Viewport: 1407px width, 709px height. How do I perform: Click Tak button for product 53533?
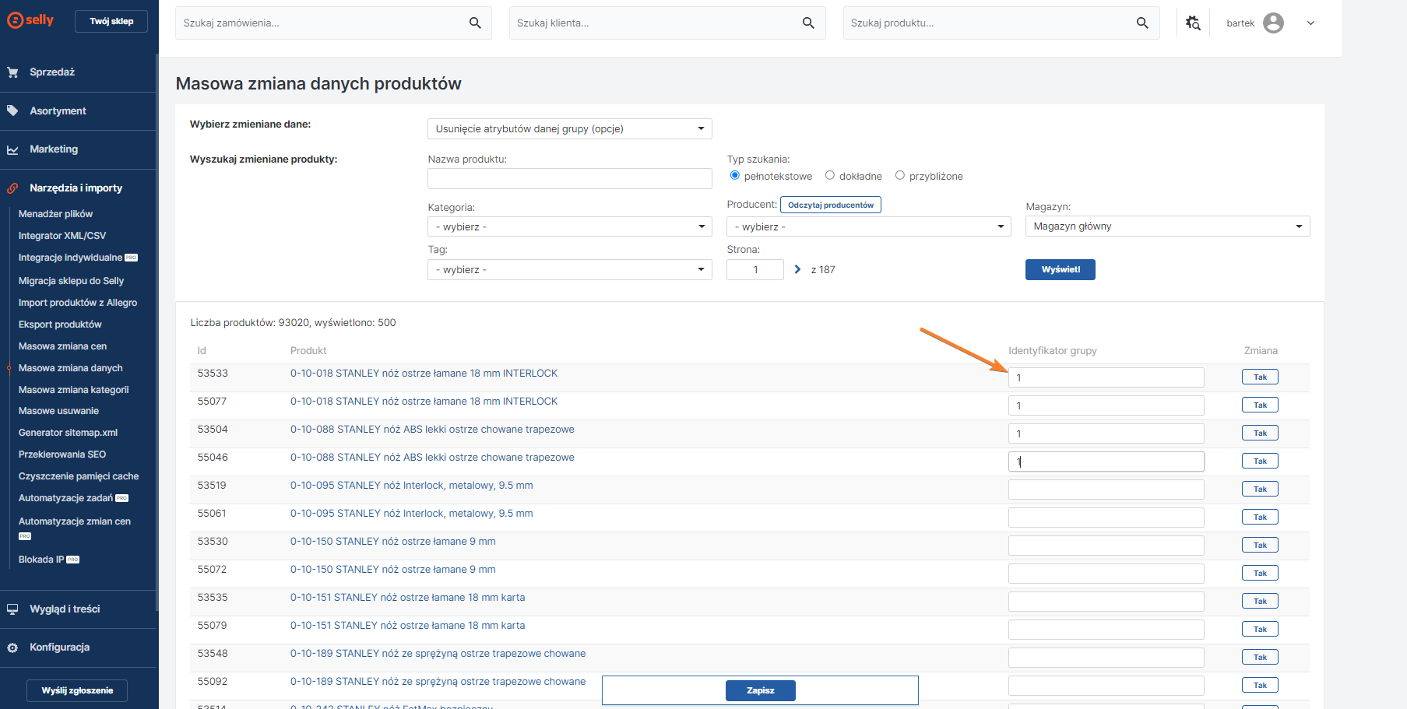(x=1259, y=377)
